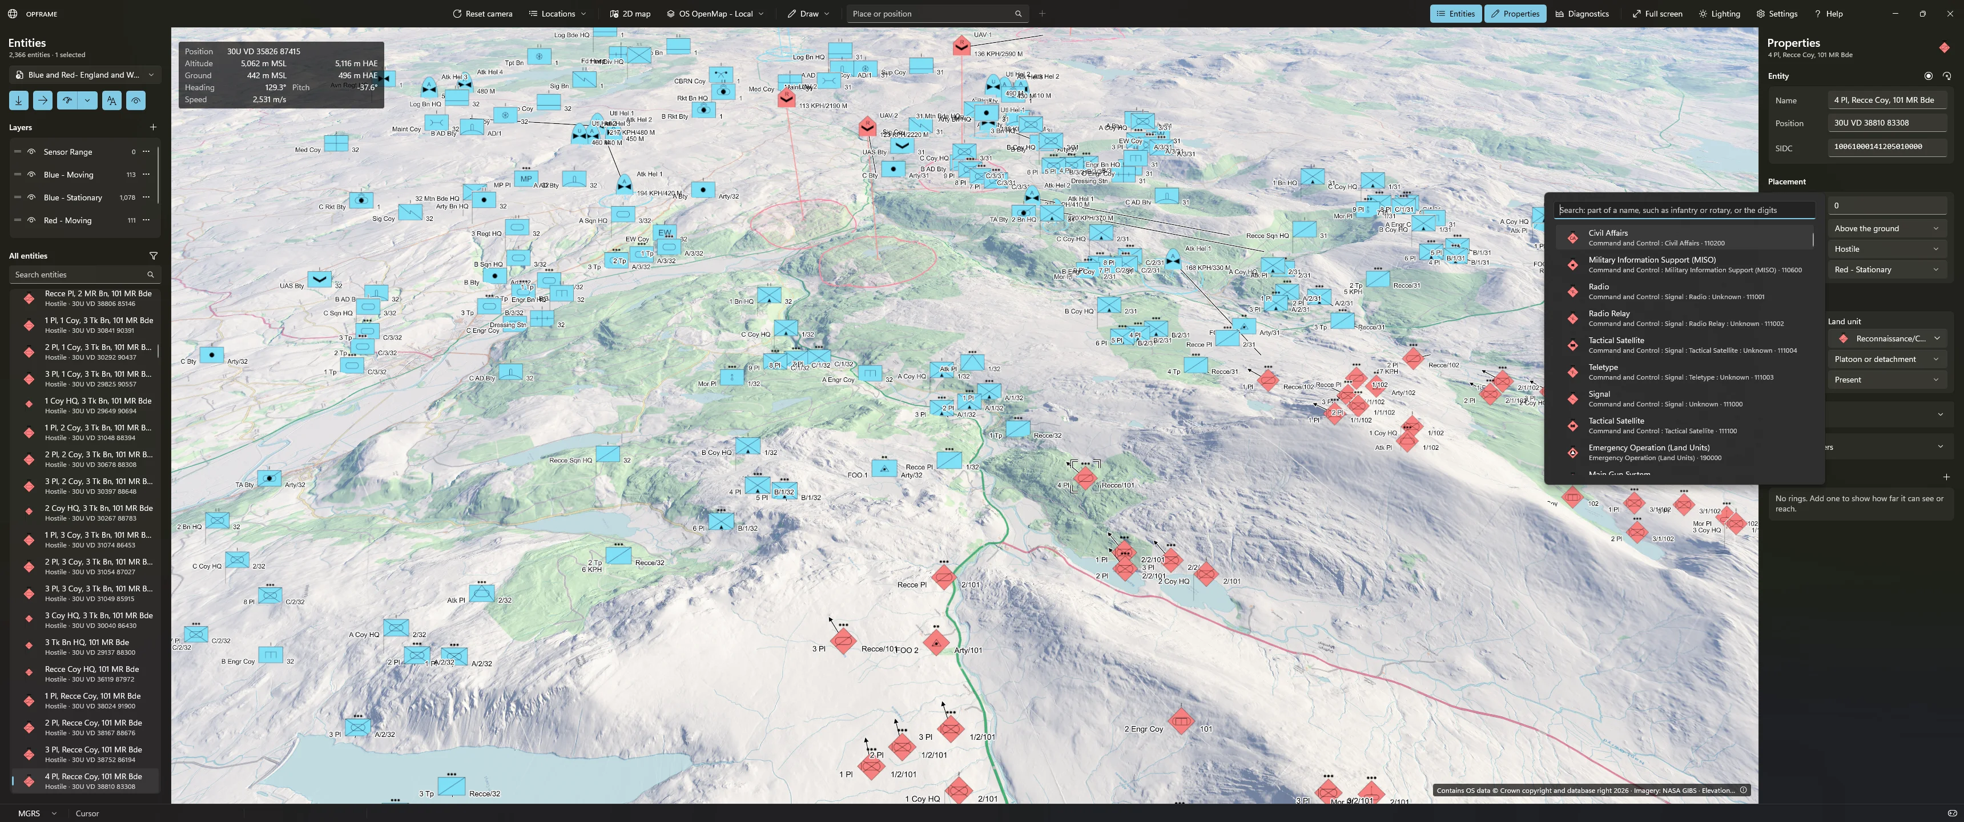Click the target locate icon in the Entity section header

pyautogui.click(x=1928, y=75)
